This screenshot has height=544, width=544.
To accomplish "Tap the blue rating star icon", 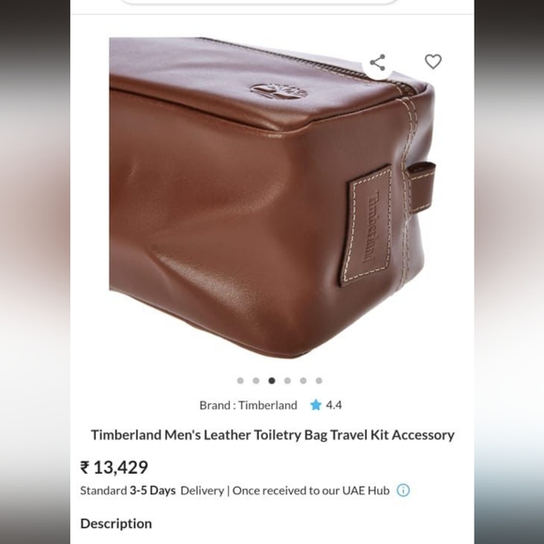I will coord(316,405).
